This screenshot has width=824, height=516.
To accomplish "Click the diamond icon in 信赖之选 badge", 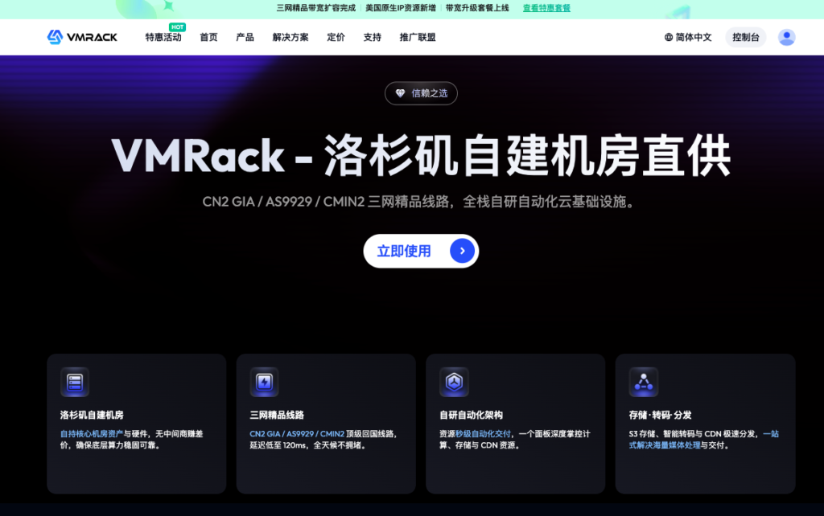I will [x=401, y=93].
